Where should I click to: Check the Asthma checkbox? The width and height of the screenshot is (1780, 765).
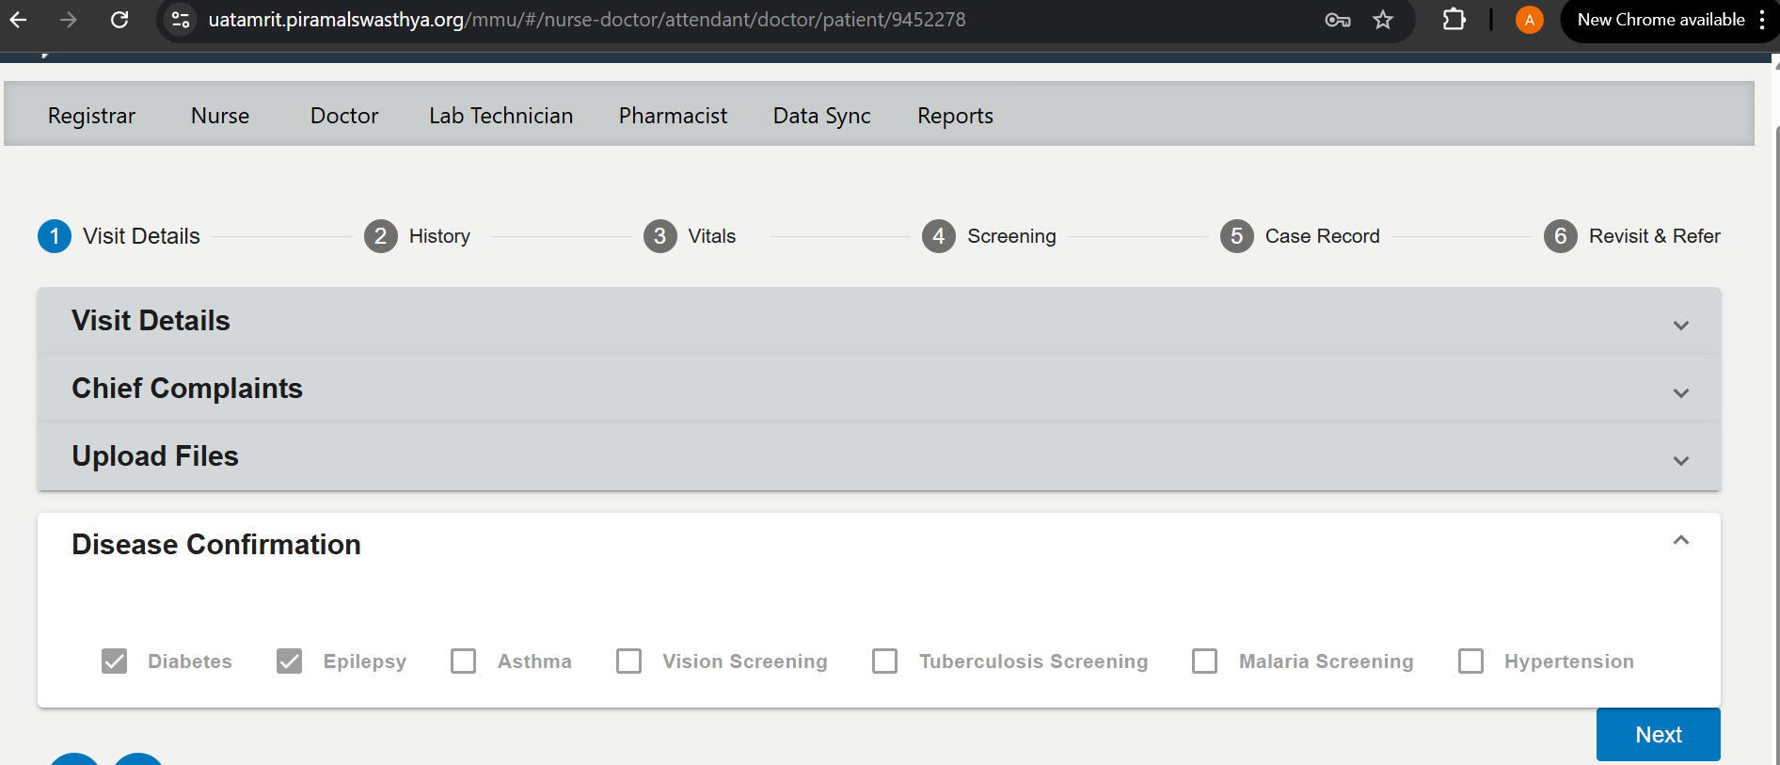pos(464,661)
